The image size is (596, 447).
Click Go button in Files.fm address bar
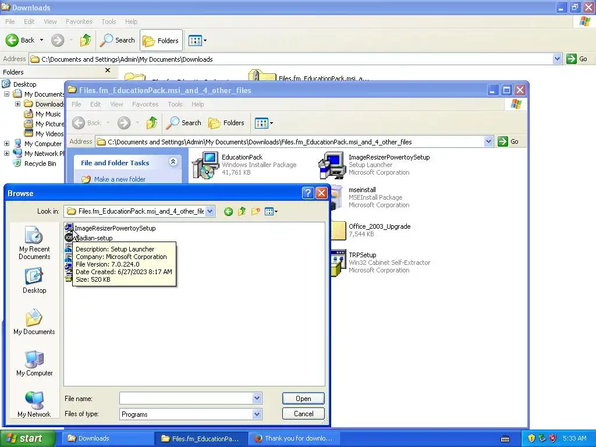click(509, 141)
